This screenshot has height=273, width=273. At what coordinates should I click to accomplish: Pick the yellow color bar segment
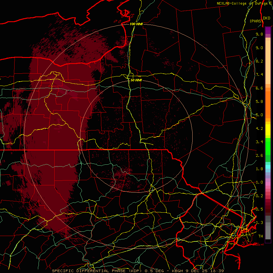(x=268, y=130)
